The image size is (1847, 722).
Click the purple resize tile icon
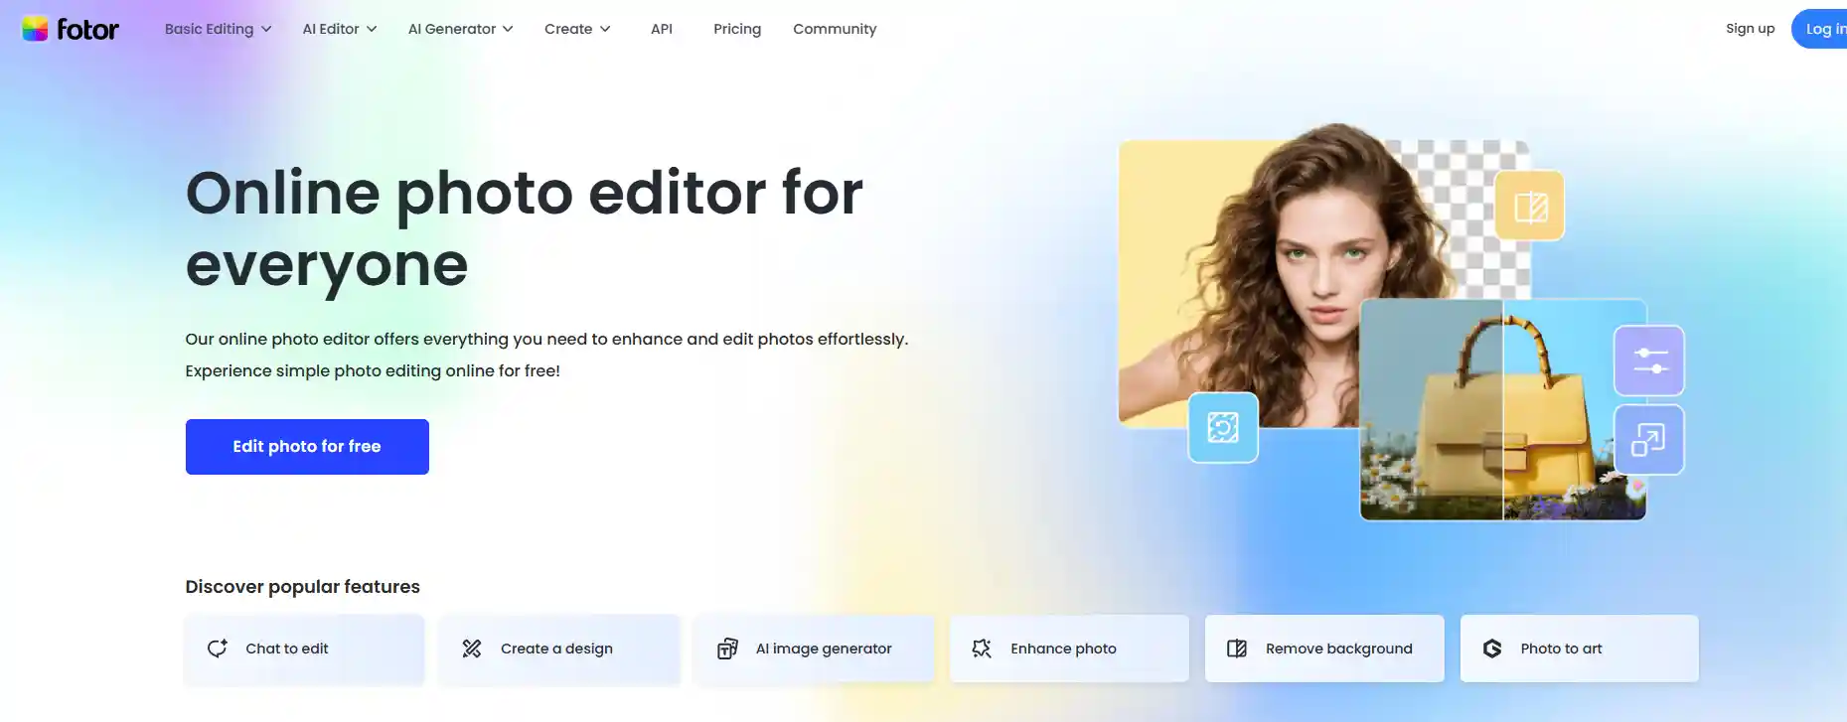tap(1649, 440)
